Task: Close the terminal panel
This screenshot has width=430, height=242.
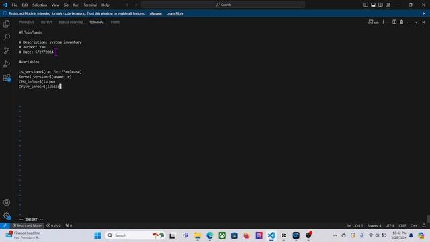Action: point(423,22)
